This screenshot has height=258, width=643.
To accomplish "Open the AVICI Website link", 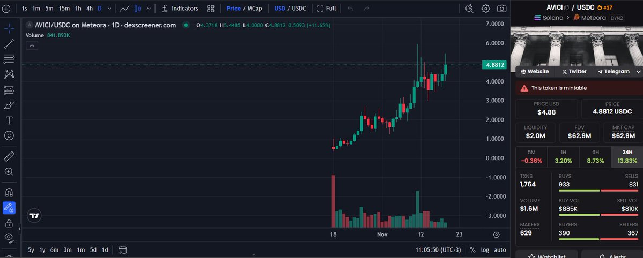I will coord(535,71).
